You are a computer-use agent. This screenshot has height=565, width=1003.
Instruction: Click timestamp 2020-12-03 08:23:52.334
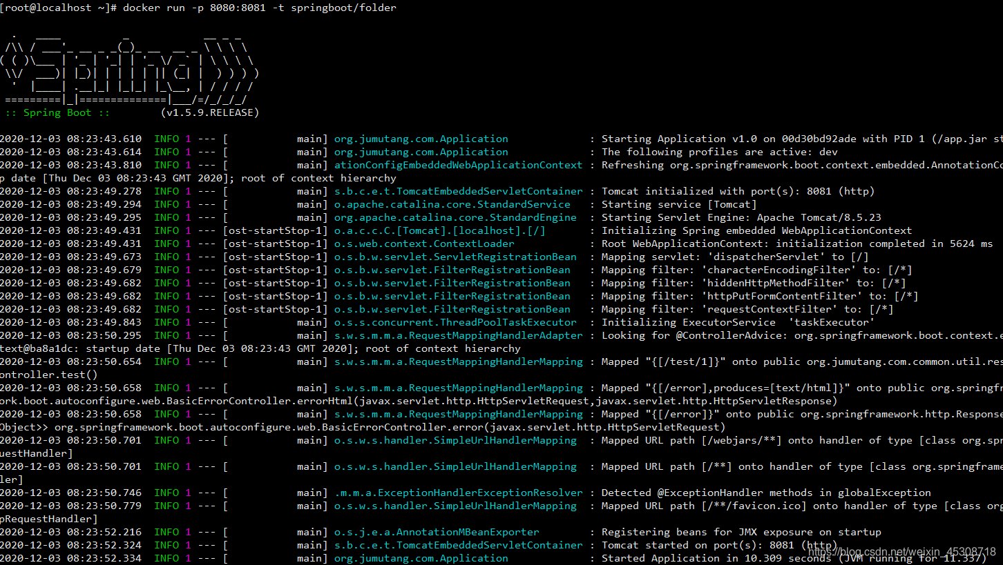[x=71, y=558]
